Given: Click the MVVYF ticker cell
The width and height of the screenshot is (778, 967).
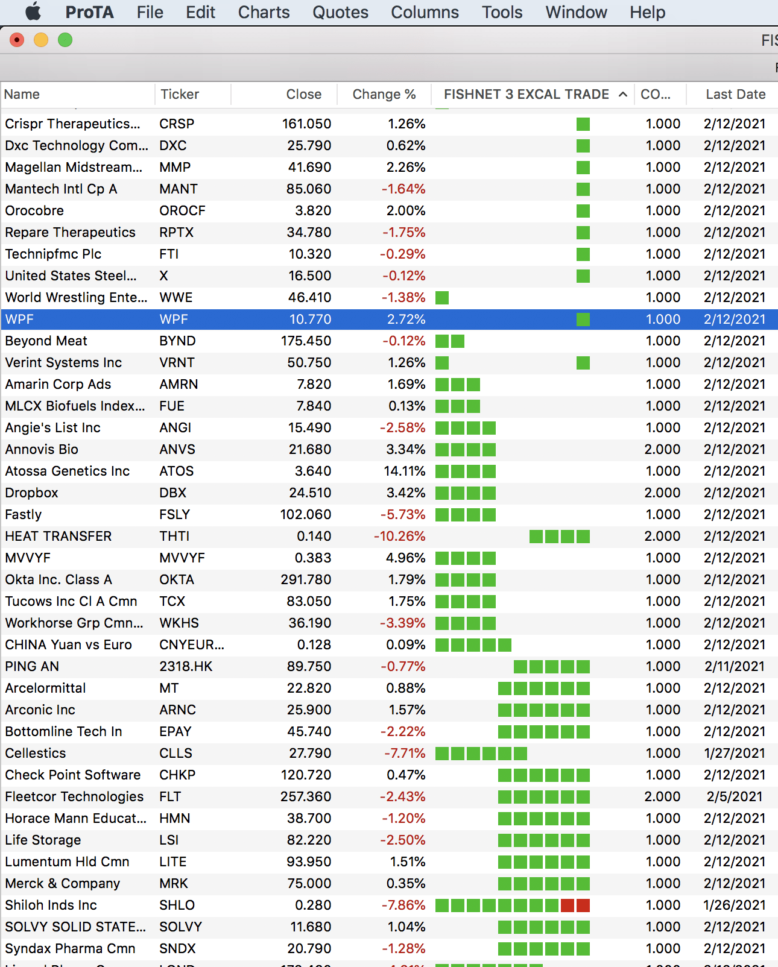Looking at the screenshot, I should pos(182,558).
